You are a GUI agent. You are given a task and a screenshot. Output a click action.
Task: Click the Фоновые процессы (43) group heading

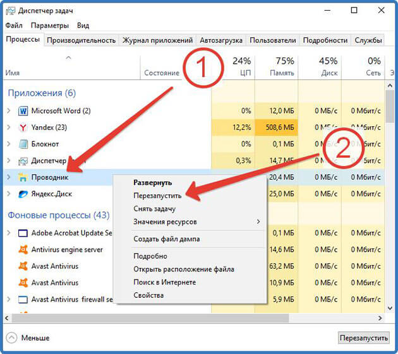(59, 215)
